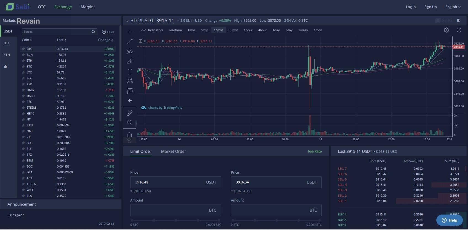The height and width of the screenshot is (230, 468).
Task: Click the buy Amount BTC field
Action: tap(175, 210)
